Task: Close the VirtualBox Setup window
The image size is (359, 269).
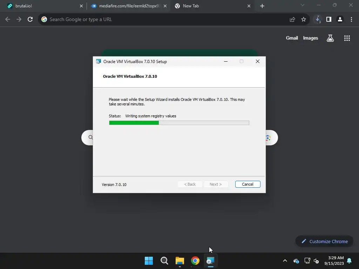Action: (x=258, y=61)
